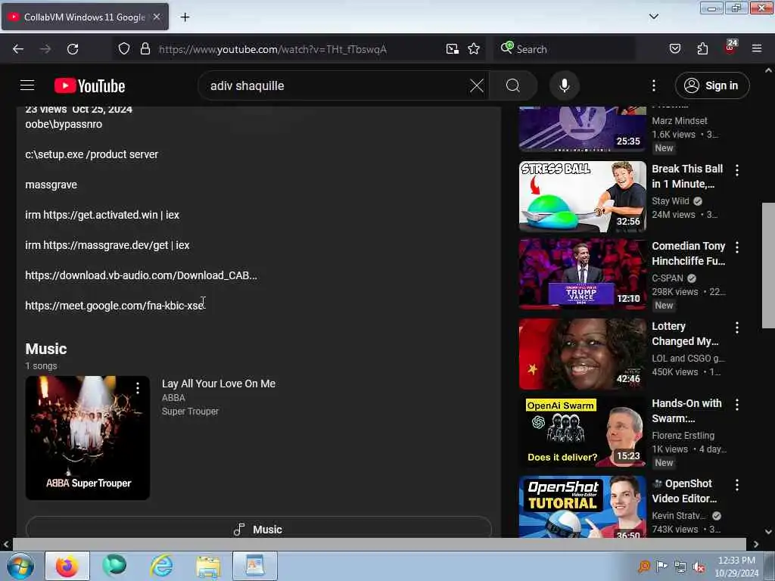Open the tracking protection shield icon
The width and height of the screenshot is (775, 581).
pos(124,49)
